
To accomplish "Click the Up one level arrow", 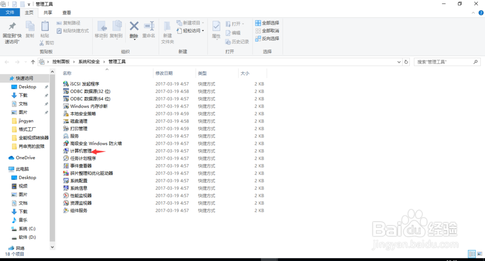I will pyautogui.click(x=33, y=62).
